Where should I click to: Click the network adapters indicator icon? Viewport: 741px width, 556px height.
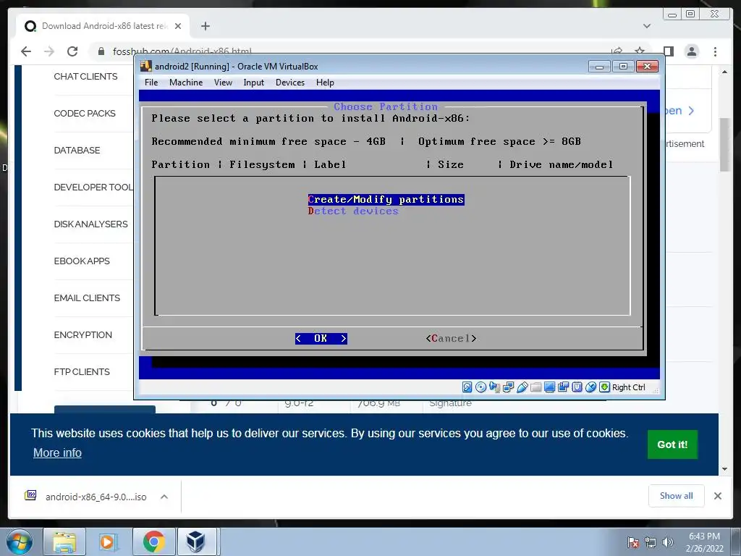508,387
